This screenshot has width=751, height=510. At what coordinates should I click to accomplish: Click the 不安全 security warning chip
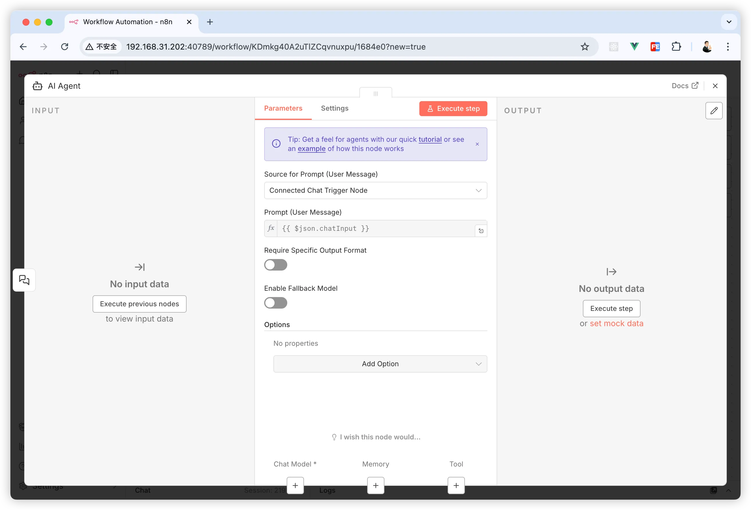pos(101,47)
